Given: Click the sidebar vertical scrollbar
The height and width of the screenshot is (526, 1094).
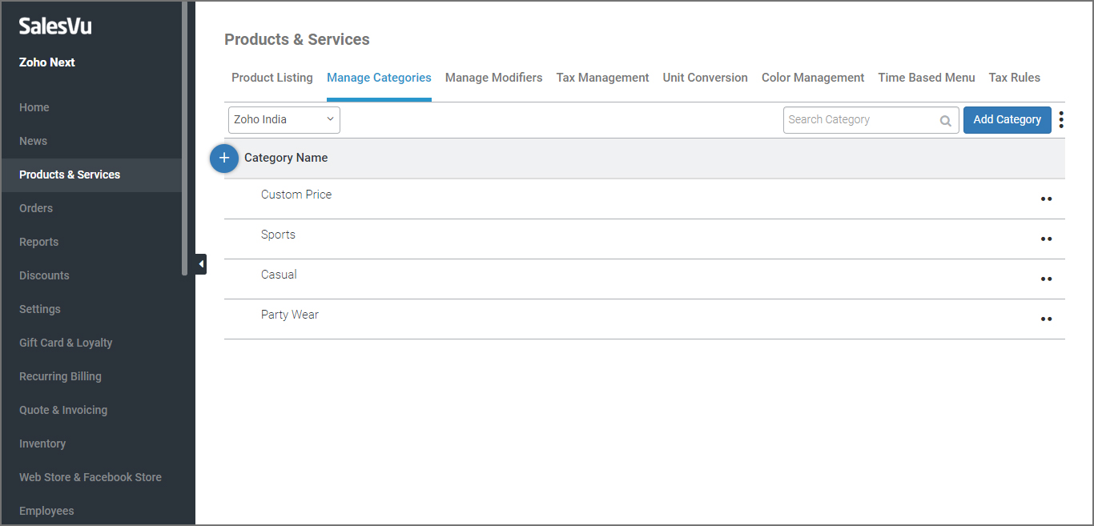Looking at the screenshot, I should (185, 136).
